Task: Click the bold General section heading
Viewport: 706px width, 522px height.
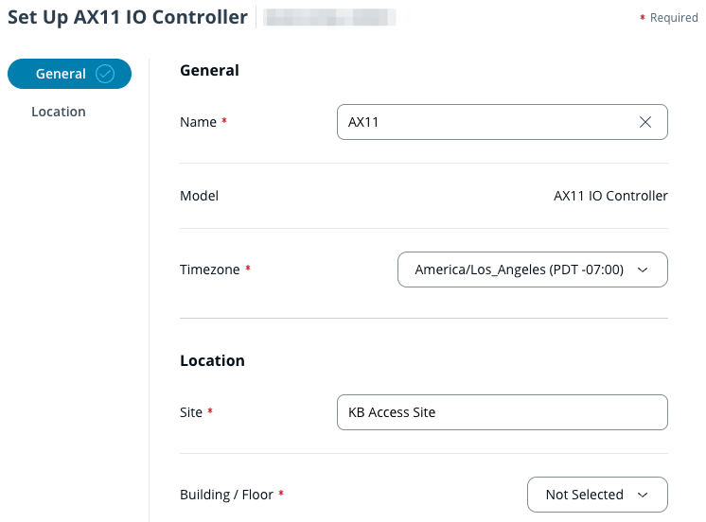Action: coord(209,70)
